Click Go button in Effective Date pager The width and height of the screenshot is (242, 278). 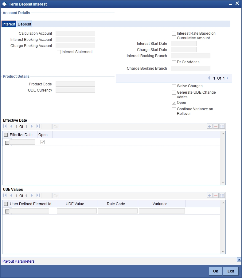(56, 127)
